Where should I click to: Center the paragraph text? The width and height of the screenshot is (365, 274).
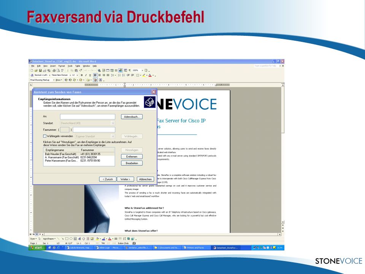tap(100, 75)
